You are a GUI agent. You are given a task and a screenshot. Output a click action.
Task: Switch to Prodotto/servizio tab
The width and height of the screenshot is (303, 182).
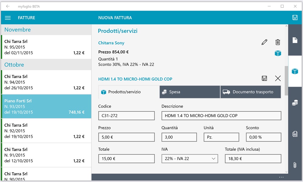[x=129, y=92]
